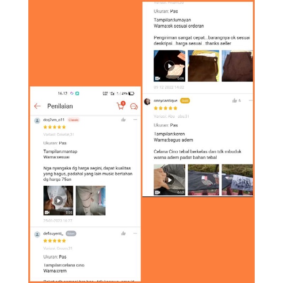283x283 pixels.
Task: Open the chat bubble icon
Action: tap(134, 107)
